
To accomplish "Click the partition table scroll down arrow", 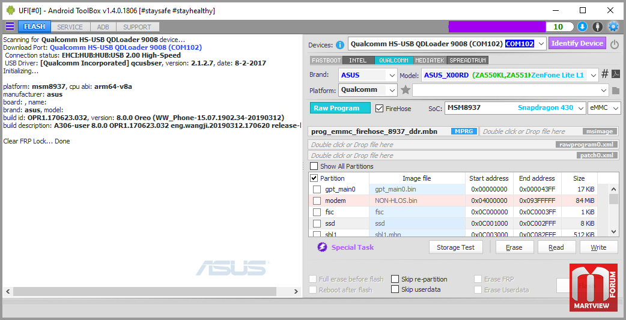I will click(614, 231).
